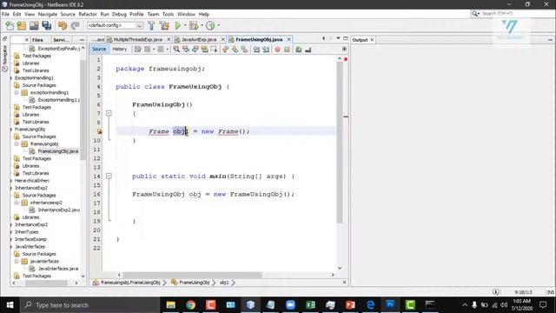Open the Files panel tab
The image size is (556, 313).
[37, 40]
